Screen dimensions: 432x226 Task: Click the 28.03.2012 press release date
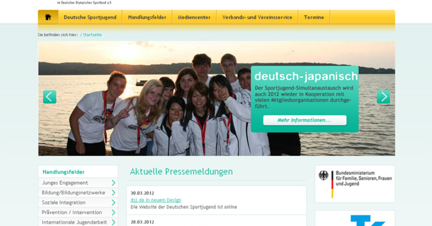coord(142,222)
